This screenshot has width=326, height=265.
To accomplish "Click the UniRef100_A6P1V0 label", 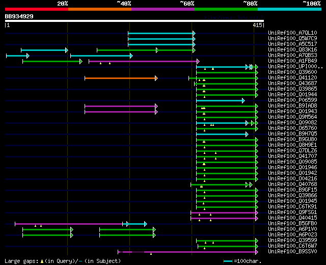I will click(x=292, y=229).
